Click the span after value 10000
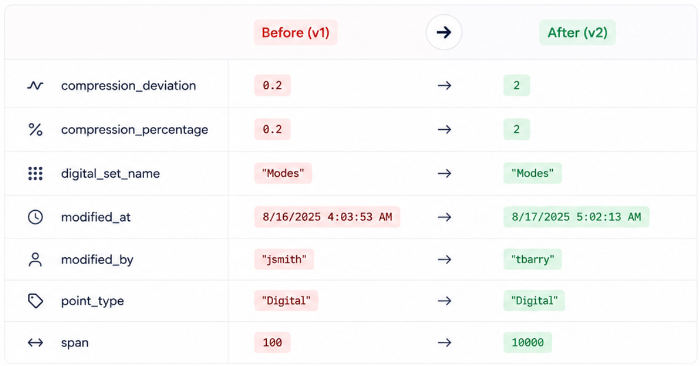 point(528,343)
